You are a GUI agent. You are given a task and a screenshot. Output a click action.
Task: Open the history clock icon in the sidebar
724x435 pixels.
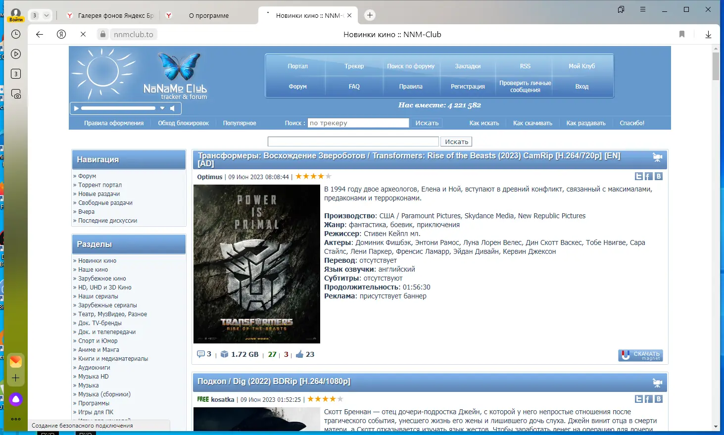pos(16,34)
